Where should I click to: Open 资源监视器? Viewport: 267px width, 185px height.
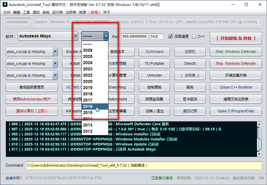(x=154, y=99)
